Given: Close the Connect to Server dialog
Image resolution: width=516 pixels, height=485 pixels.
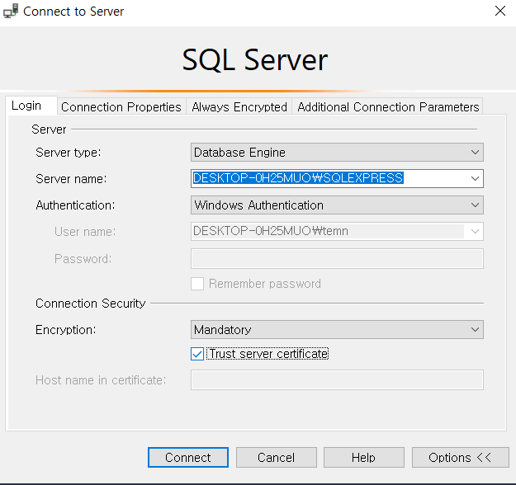Looking at the screenshot, I should (x=499, y=12).
